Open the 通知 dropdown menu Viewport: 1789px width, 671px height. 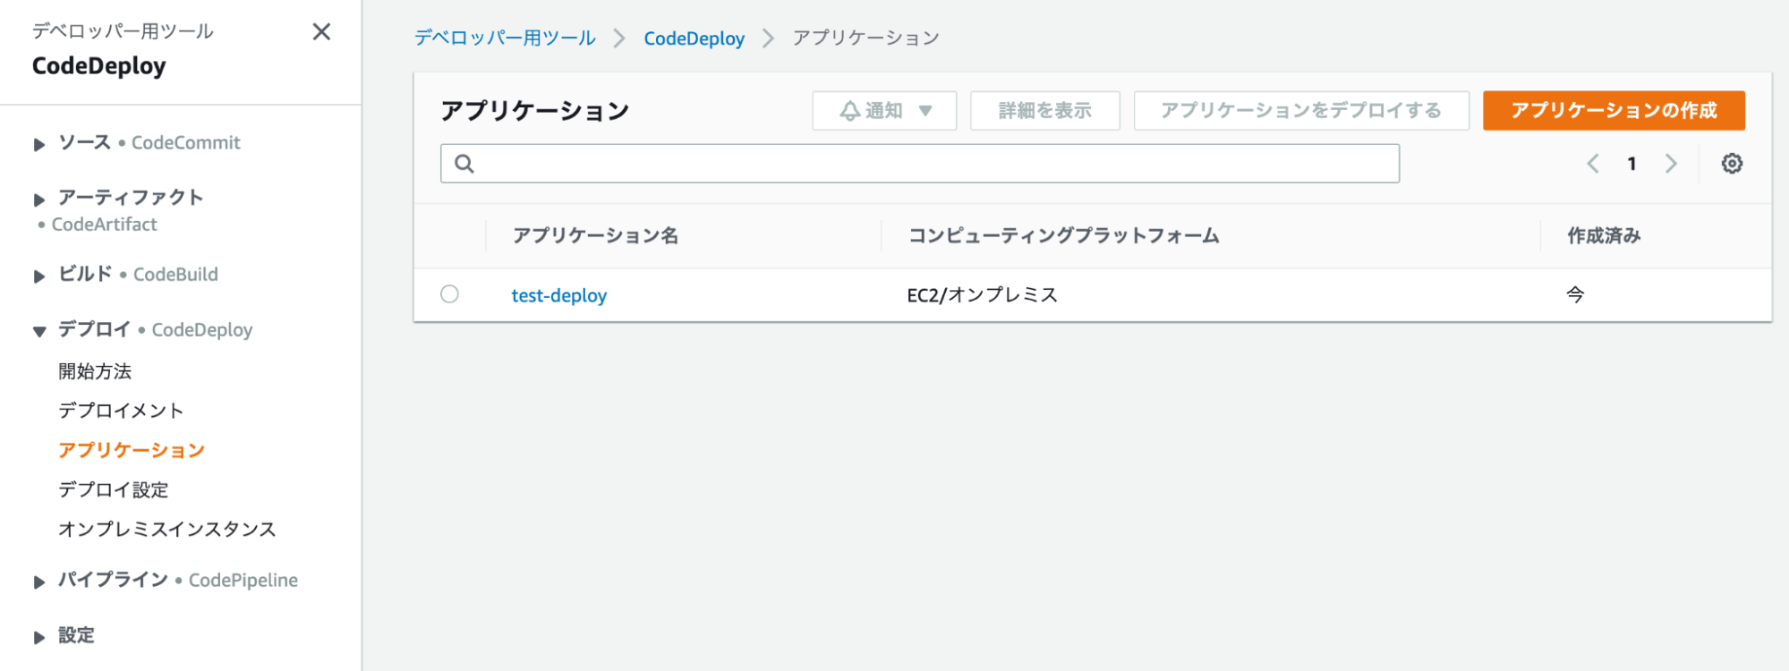point(884,111)
